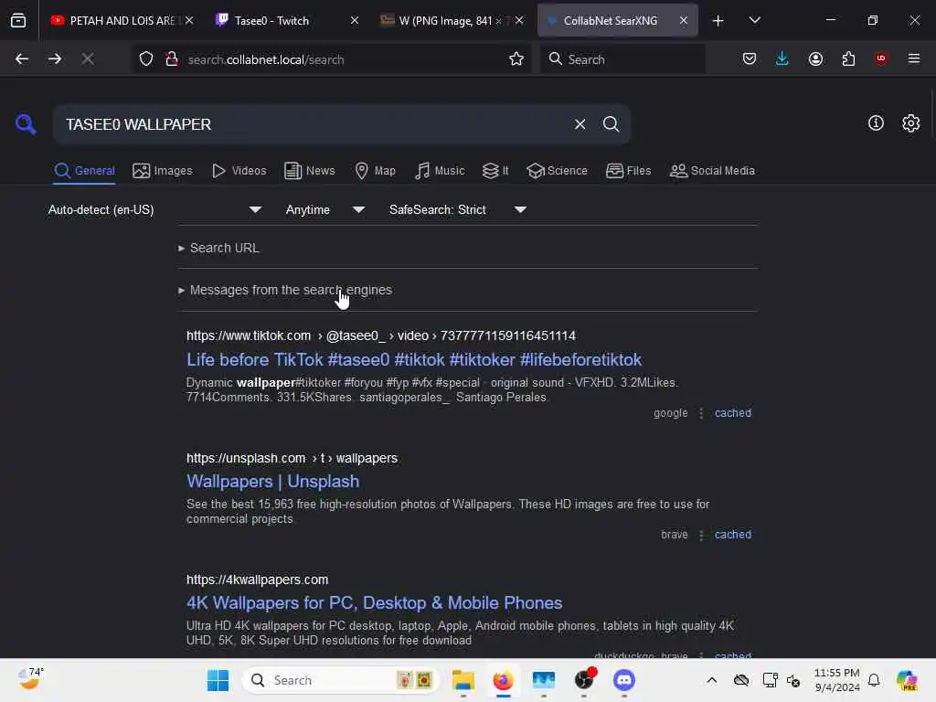Image resolution: width=936 pixels, height=702 pixels.
Task: Switch to News search tab
Action: [x=309, y=171]
